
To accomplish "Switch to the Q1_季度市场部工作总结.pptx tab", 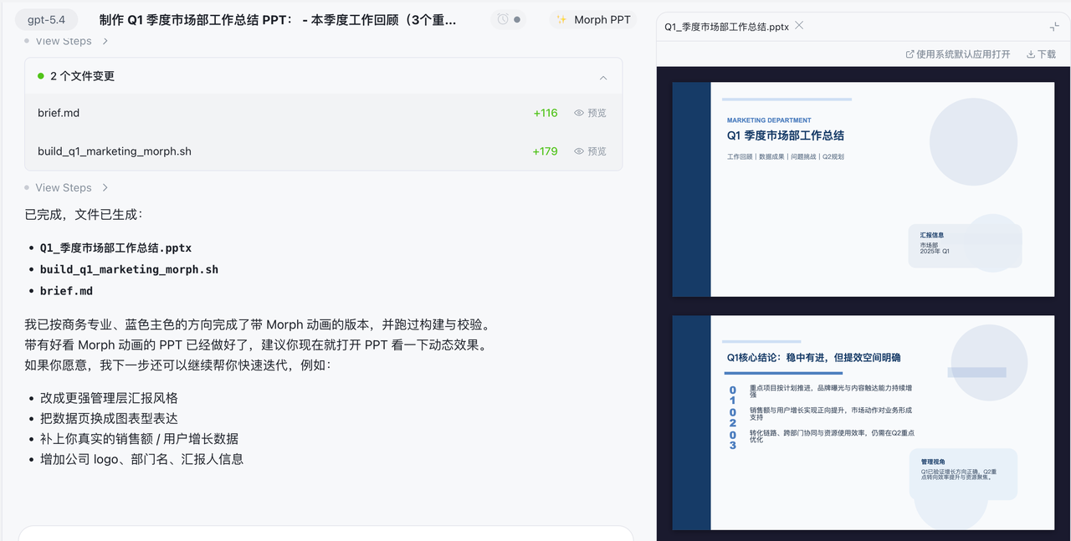I will coord(726,27).
